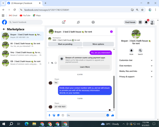The image size is (159, 127).
Task: Open the apps grid in bookmarks bar
Action: (x=3, y=16)
